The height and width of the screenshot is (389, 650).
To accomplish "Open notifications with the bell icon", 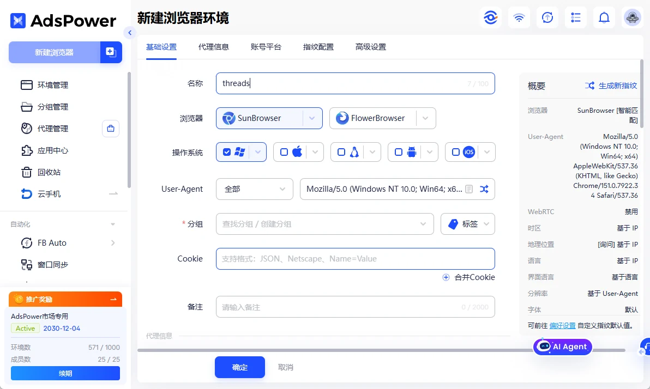I will (x=604, y=17).
